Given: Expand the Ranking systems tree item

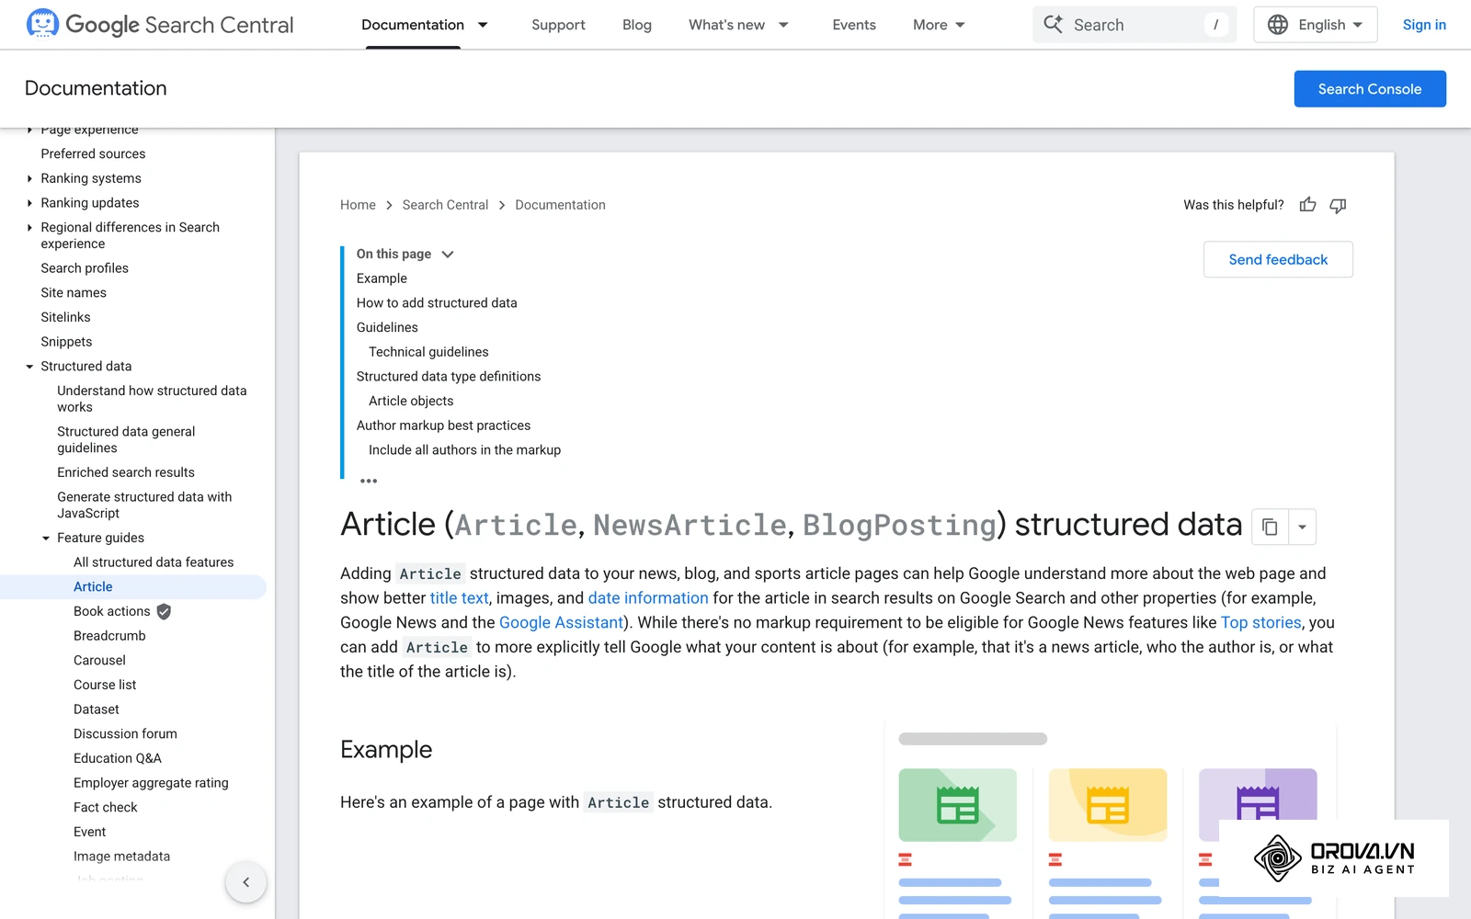Looking at the screenshot, I should [x=29, y=178].
